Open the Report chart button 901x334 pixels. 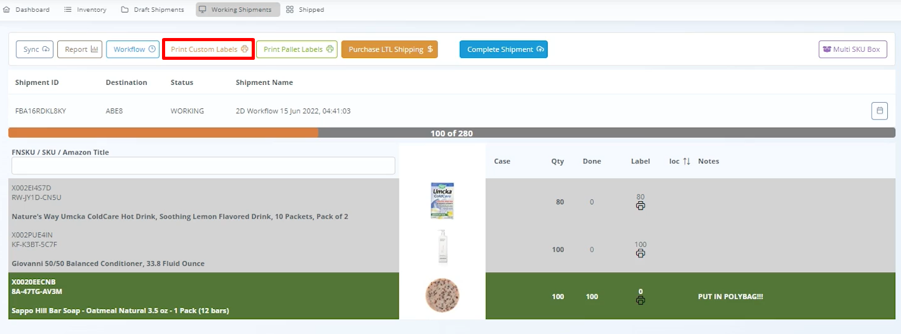click(80, 49)
